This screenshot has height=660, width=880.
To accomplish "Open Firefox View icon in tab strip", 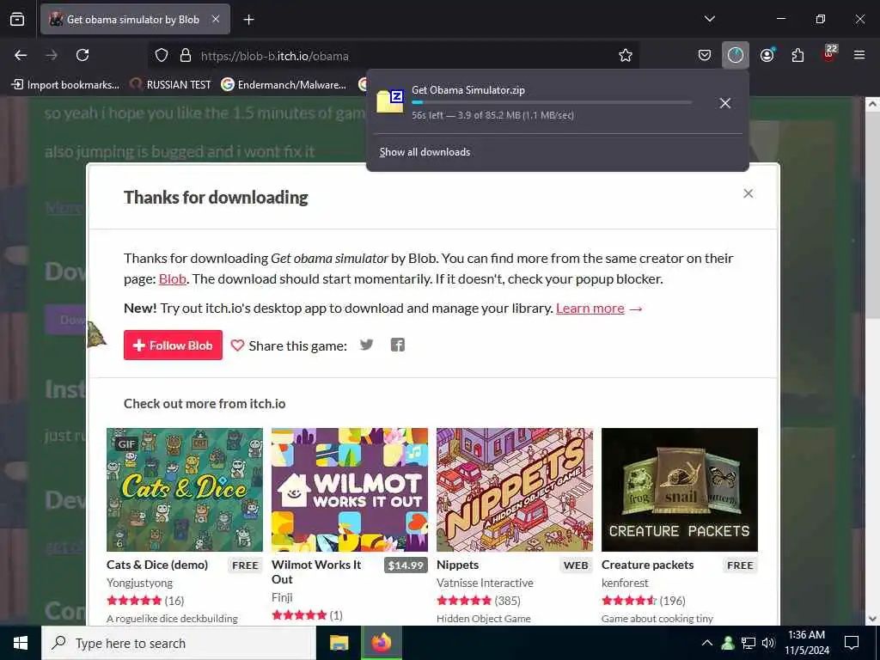I will tap(17, 19).
